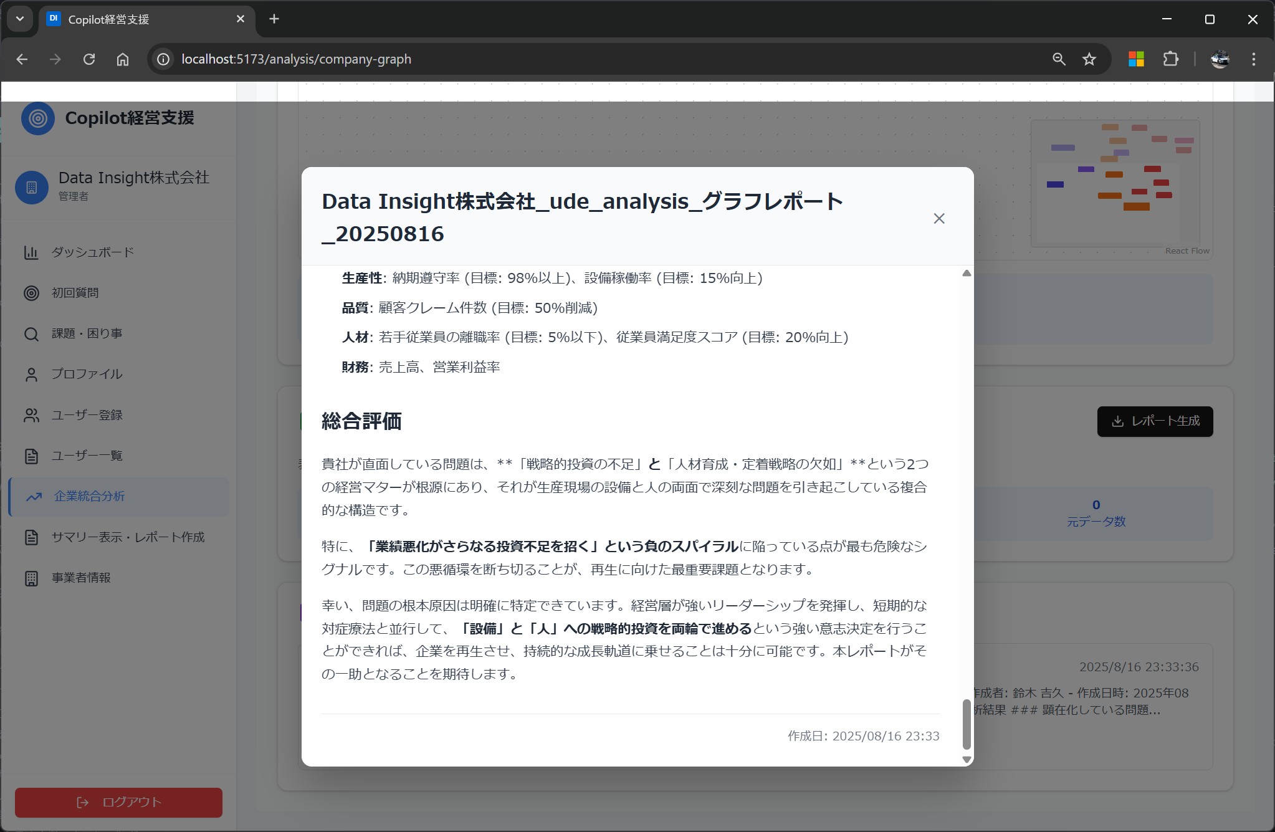Open 事業者情報 via the building icon
The height and width of the screenshot is (832, 1275).
pos(32,578)
